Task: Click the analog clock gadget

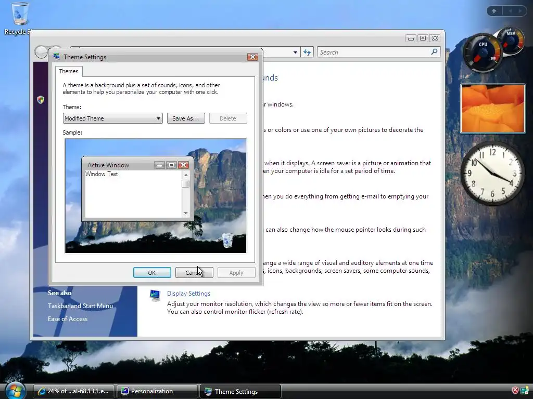Action: pyautogui.click(x=492, y=173)
